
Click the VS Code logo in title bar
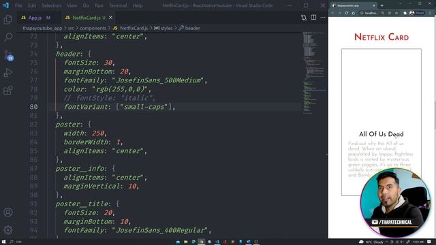click(5, 5)
